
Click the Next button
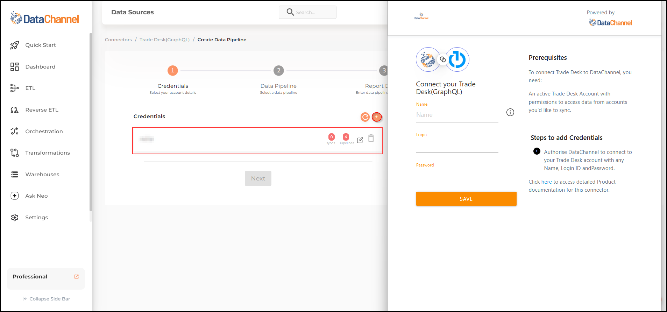coord(258,178)
